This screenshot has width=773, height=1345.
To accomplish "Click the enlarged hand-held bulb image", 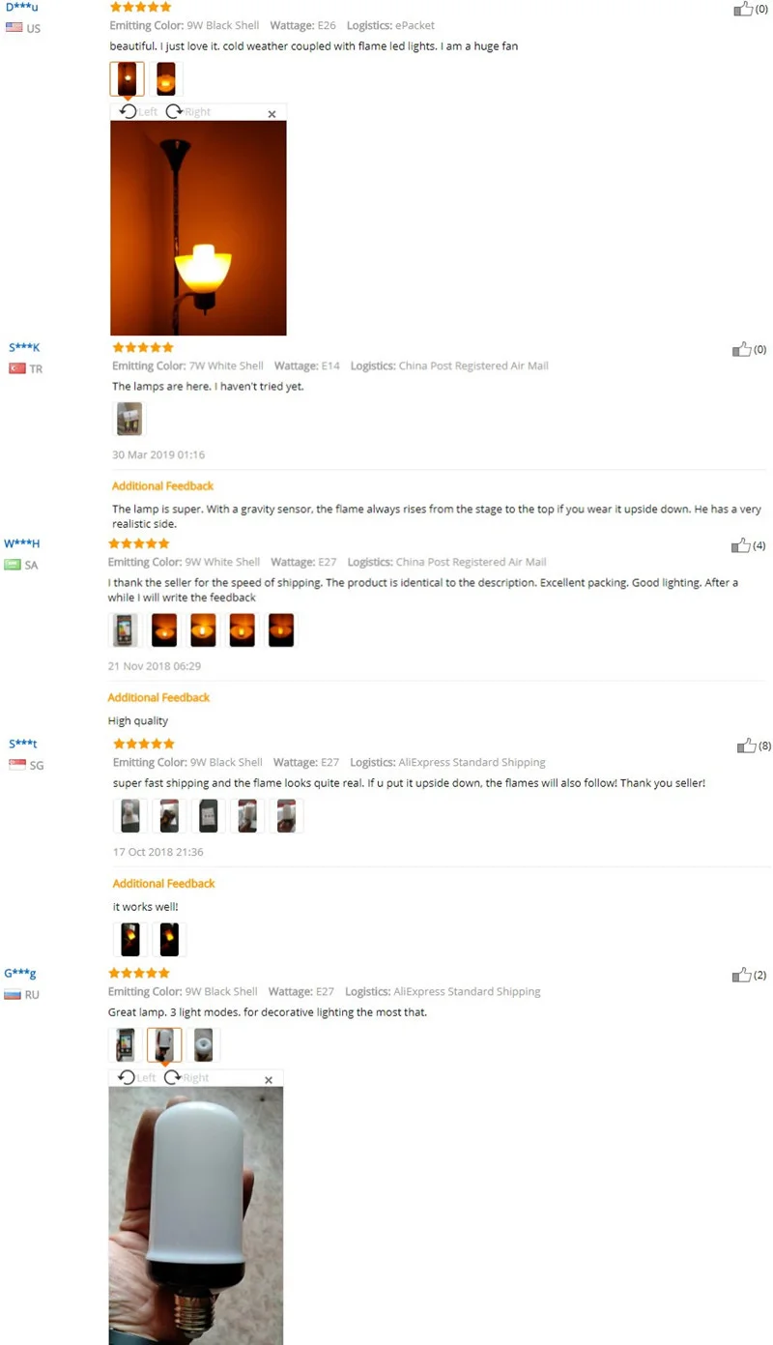I will coord(195,1215).
